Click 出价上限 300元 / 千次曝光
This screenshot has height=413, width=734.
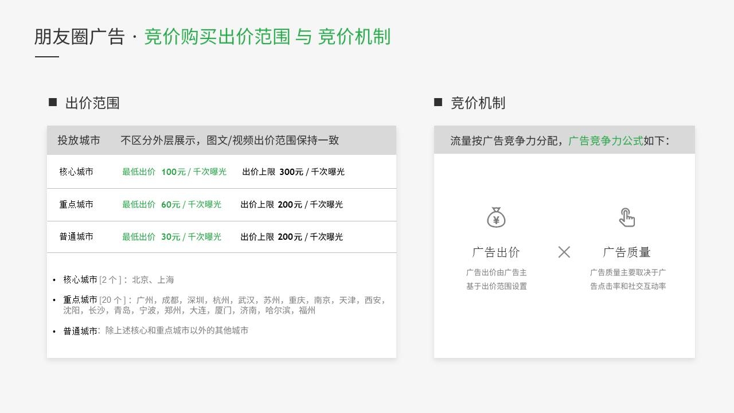[293, 172]
